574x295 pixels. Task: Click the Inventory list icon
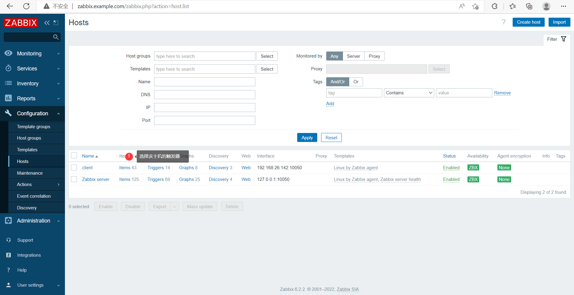click(x=8, y=83)
